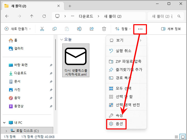Choose 선택 영역 반전 menu item
187x140 pixels.
tap(126, 105)
